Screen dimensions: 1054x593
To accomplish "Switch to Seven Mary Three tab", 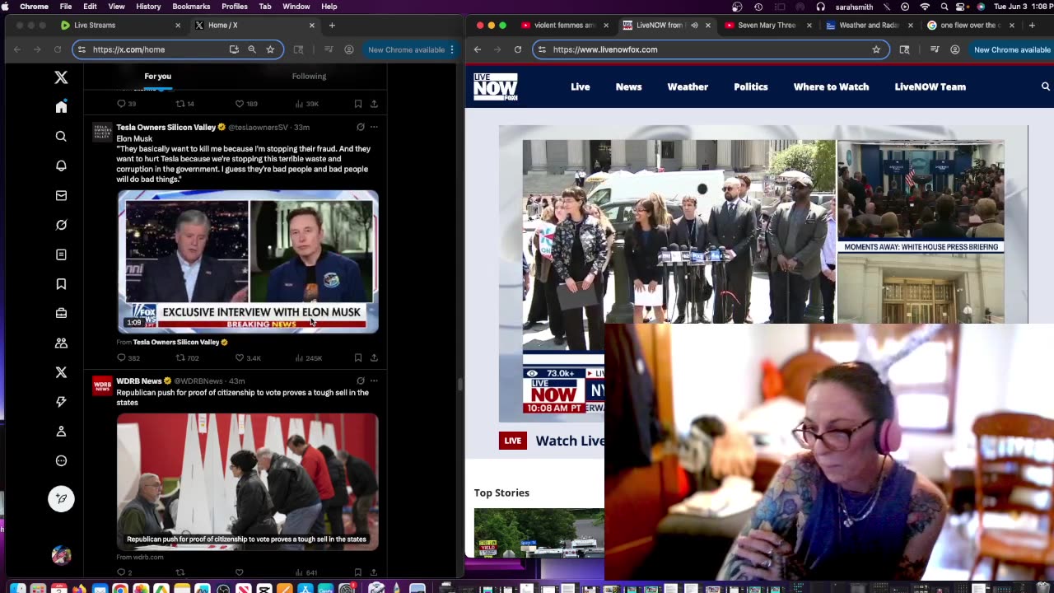I will (x=767, y=26).
